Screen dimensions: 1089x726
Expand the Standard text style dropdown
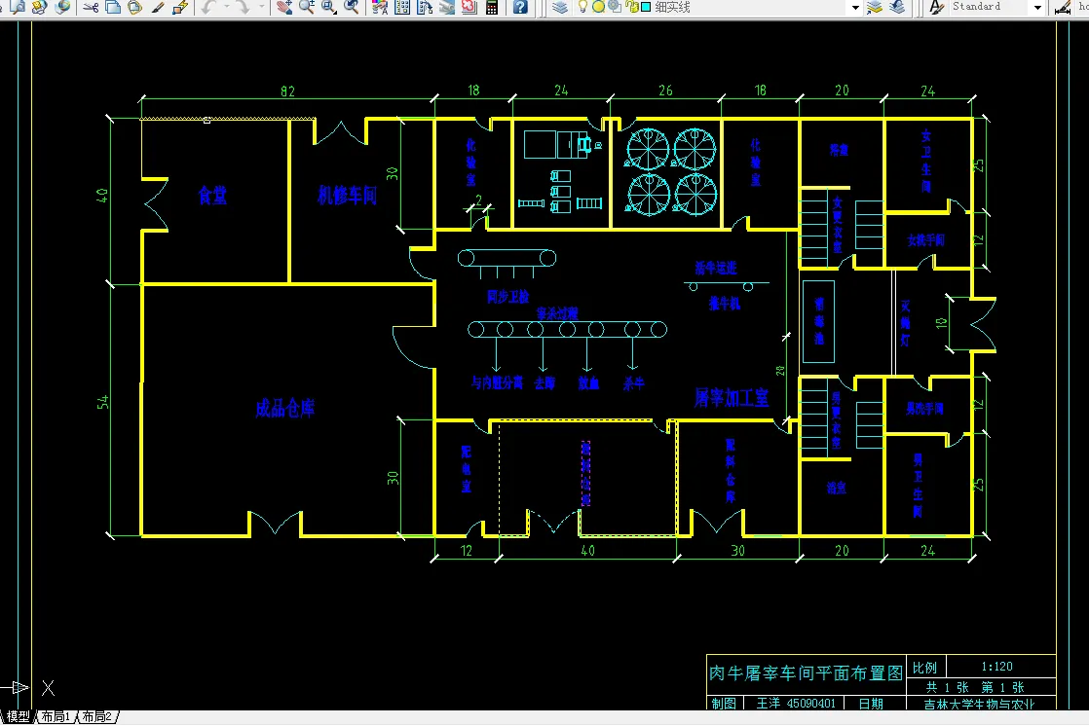click(x=1037, y=8)
